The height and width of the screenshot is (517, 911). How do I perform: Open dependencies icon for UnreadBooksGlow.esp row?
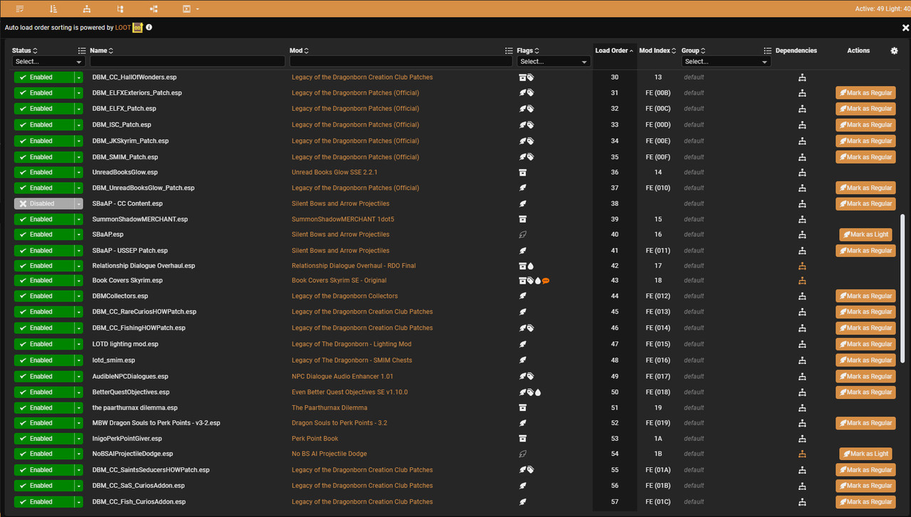coord(802,172)
